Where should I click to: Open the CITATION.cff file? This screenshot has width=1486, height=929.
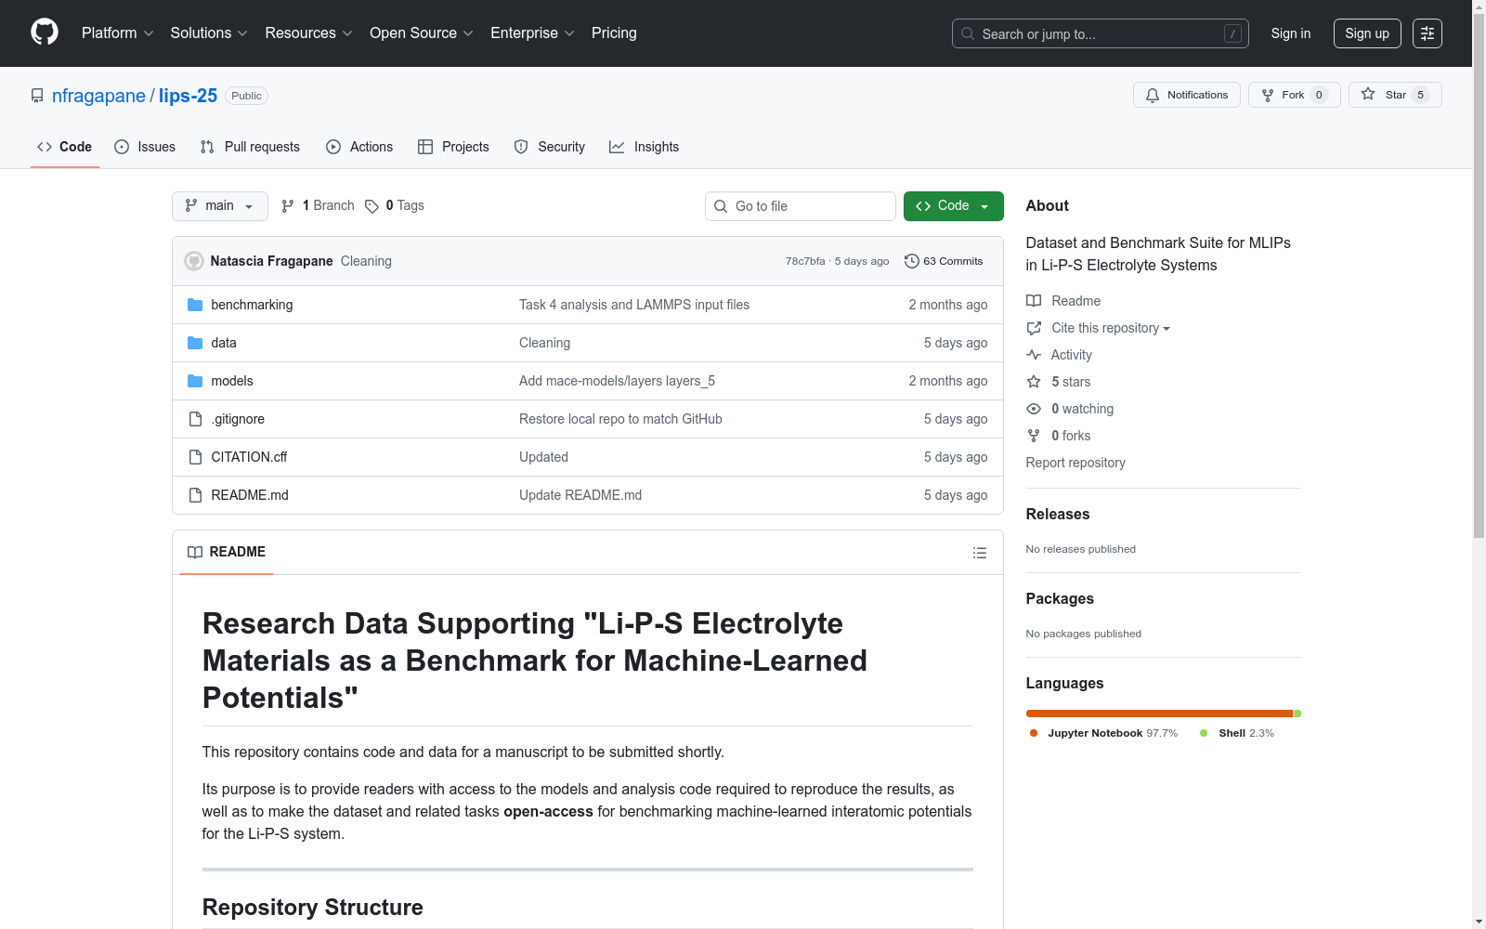(x=249, y=457)
